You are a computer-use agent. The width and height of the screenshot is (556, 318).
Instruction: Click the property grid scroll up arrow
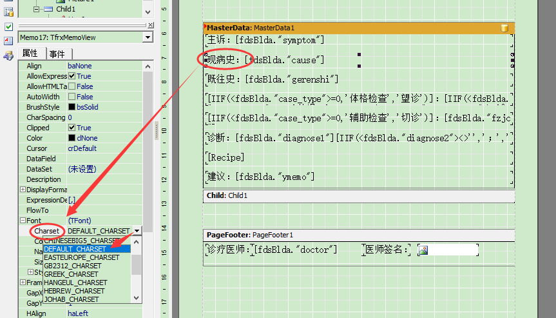(148, 66)
